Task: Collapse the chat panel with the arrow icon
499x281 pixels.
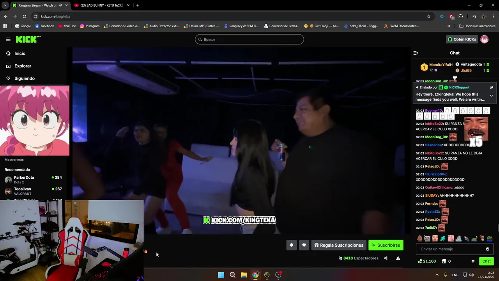Action: (416, 53)
